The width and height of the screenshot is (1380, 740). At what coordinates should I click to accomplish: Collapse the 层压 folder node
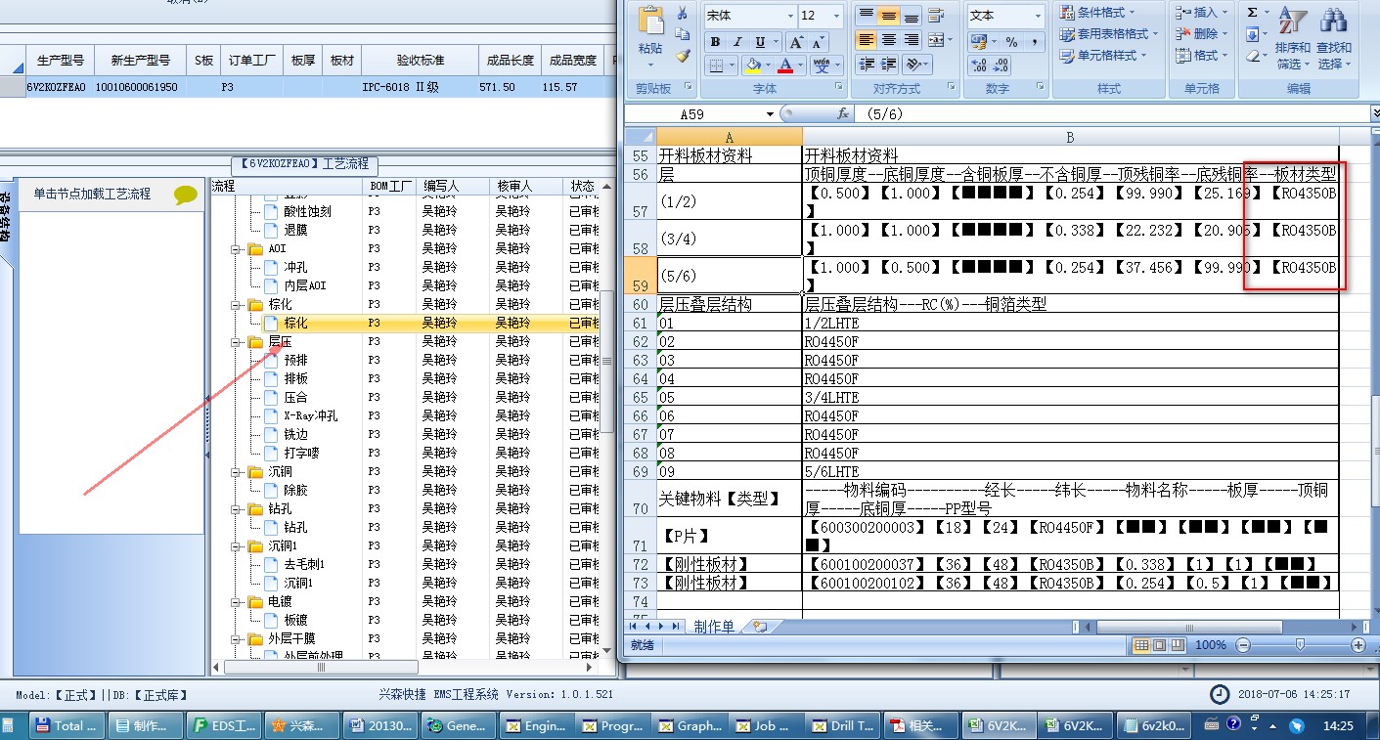tap(238, 342)
